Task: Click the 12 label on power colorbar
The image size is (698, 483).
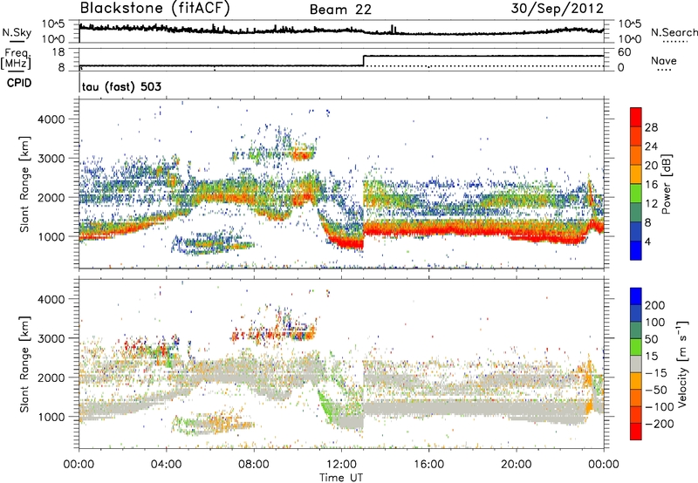Action: [x=651, y=204]
